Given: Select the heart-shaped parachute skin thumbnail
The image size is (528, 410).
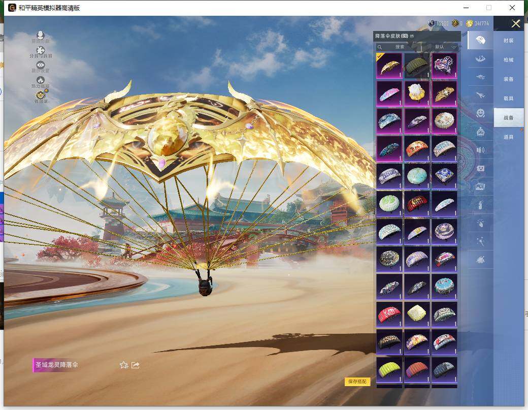Looking at the screenshot, I should (444, 66).
